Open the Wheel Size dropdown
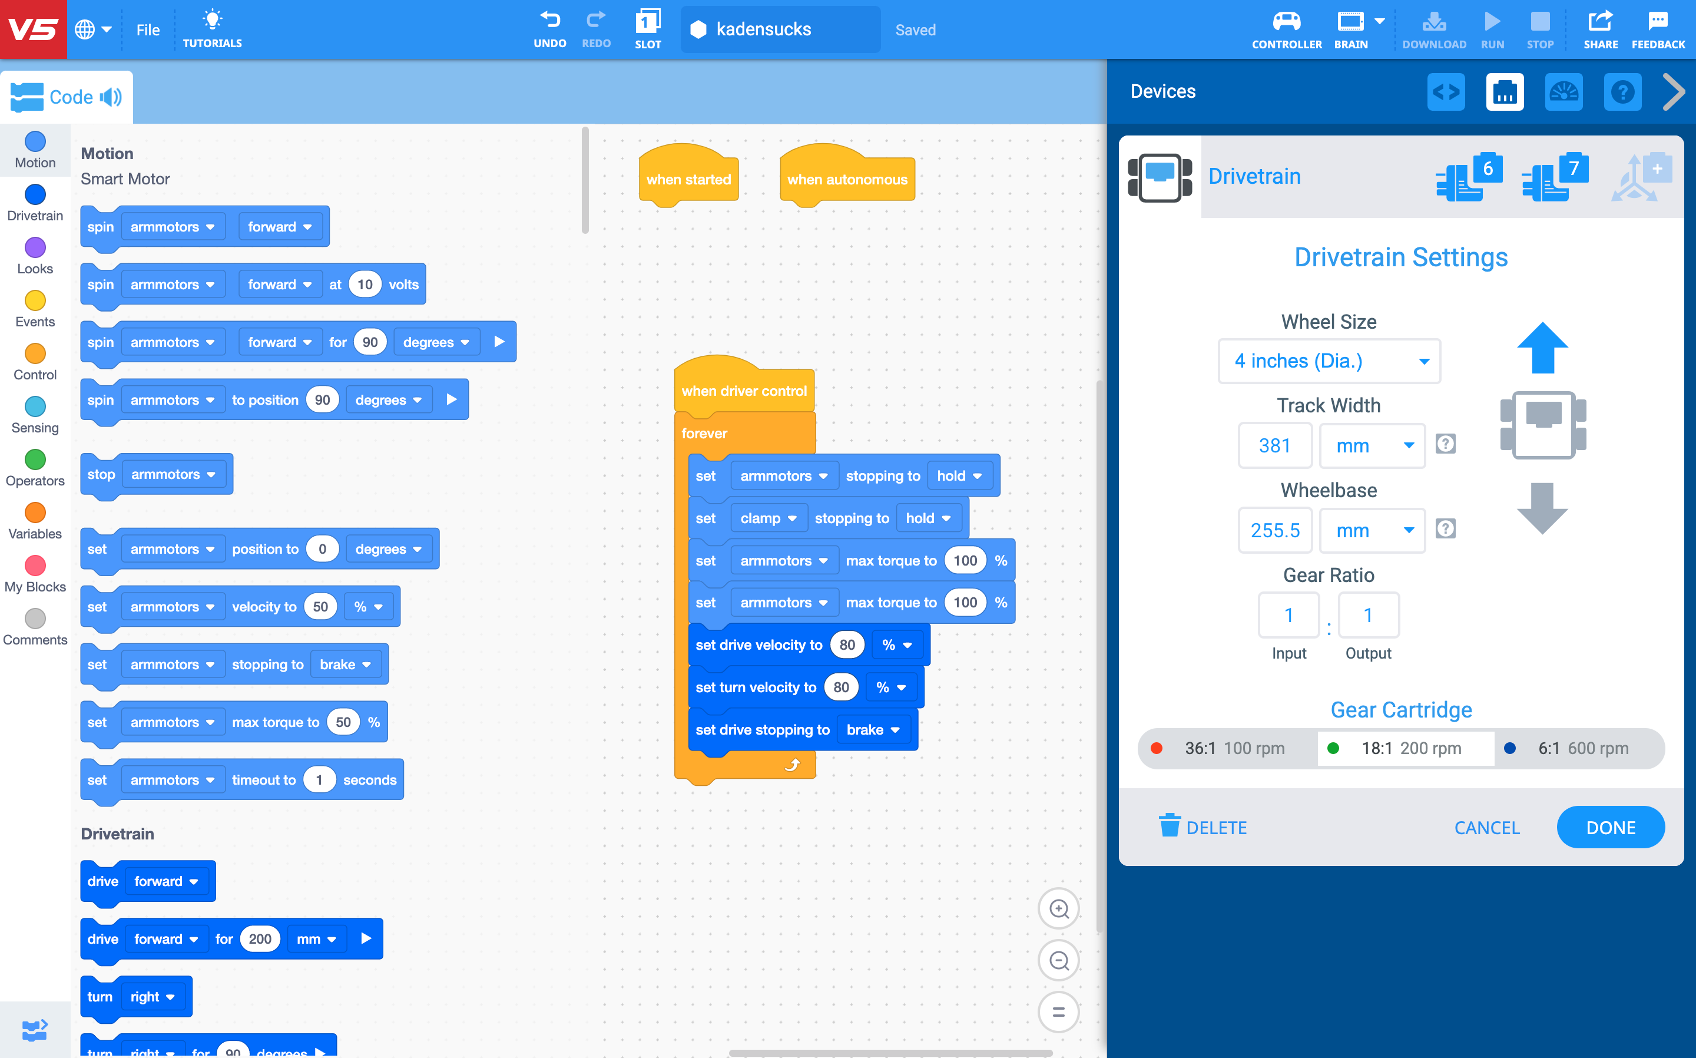1696x1058 pixels. [1329, 361]
